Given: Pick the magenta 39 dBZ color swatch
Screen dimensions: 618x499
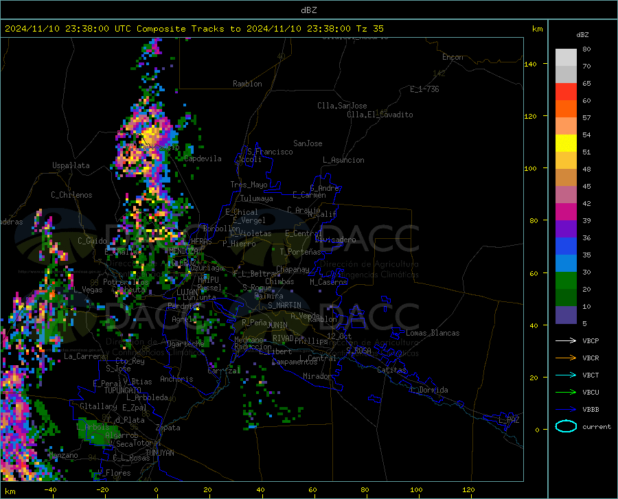Looking at the screenshot, I should coord(566,212).
